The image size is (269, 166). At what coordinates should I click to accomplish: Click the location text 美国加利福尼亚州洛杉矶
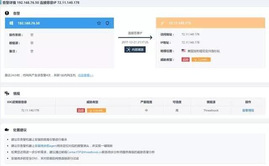(x=203, y=51)
